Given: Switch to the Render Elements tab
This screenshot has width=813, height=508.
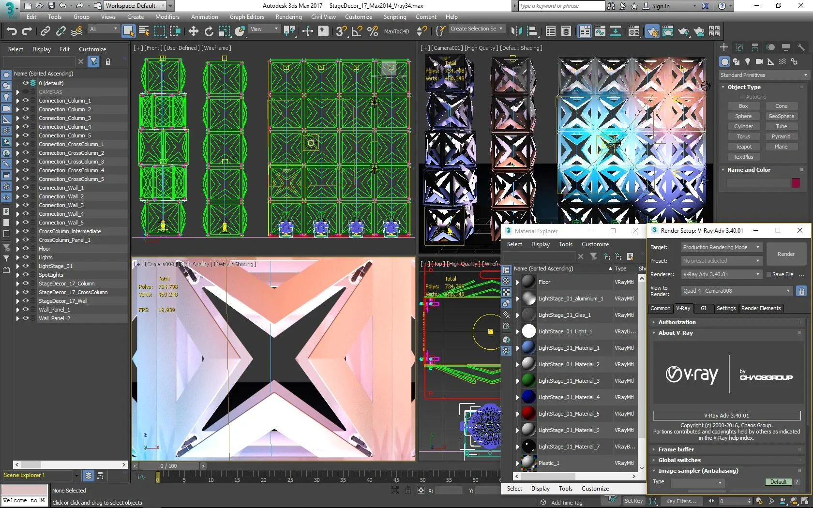Looking at the screenshot, I should pos(761,308).
